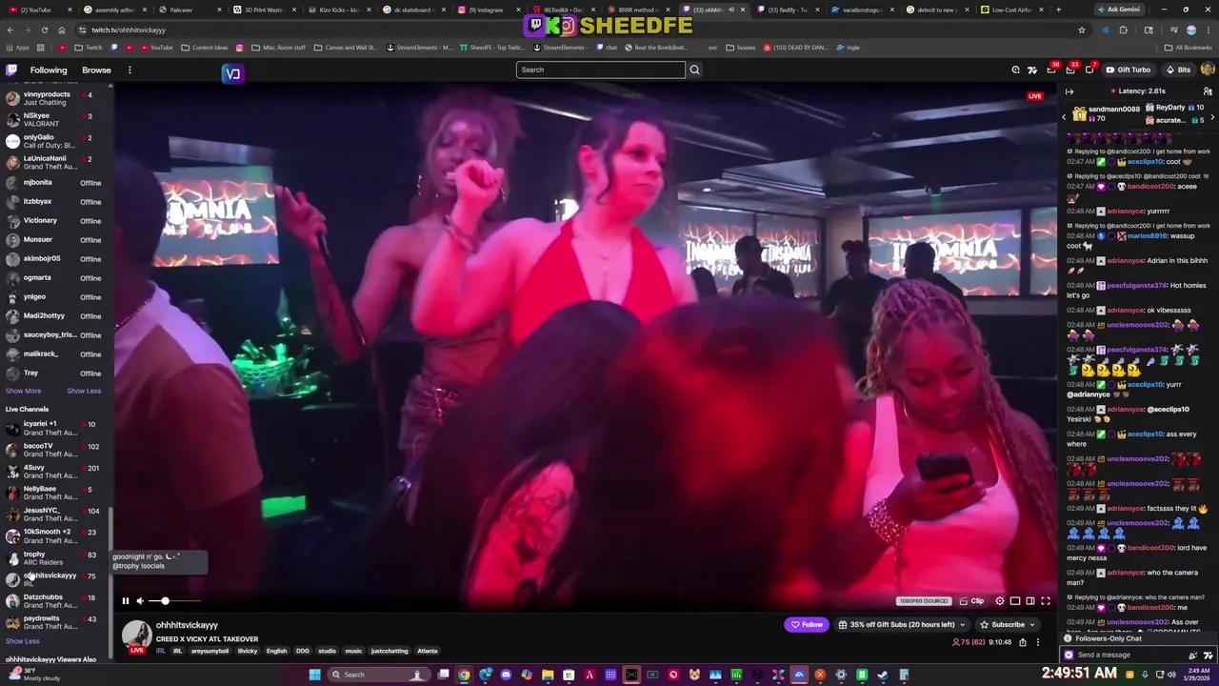Open the user avatar menu
This screenshot has width=1219, height=686.
[1208, 70]
